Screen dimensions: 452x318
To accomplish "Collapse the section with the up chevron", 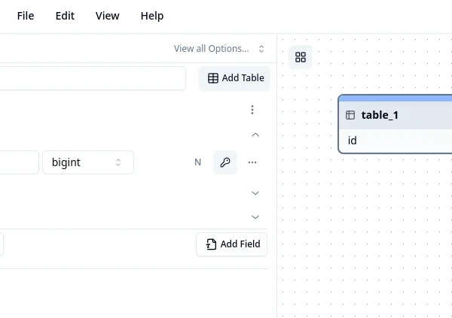I will (x=255, y=135).
